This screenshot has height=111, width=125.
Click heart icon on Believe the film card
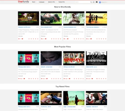pyautogui.click(x=92, y=79)
